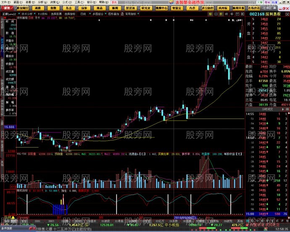This screenshot has width=290, height=232.
Task: Click the 随机指标 indicator label
Action: (22, 190)
